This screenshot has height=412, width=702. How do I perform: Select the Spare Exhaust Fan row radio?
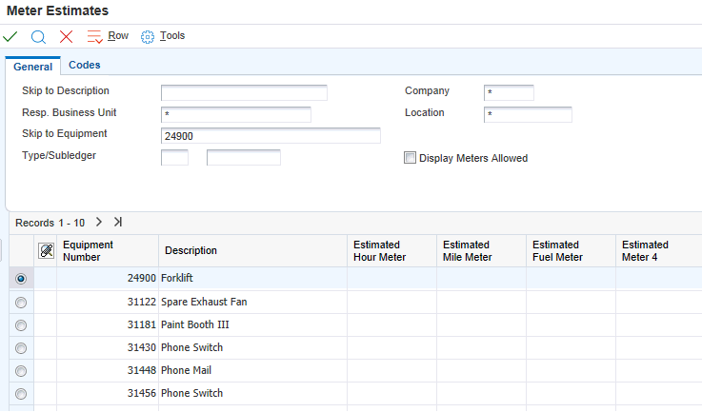pyautogui.click(x=21, y=302)
